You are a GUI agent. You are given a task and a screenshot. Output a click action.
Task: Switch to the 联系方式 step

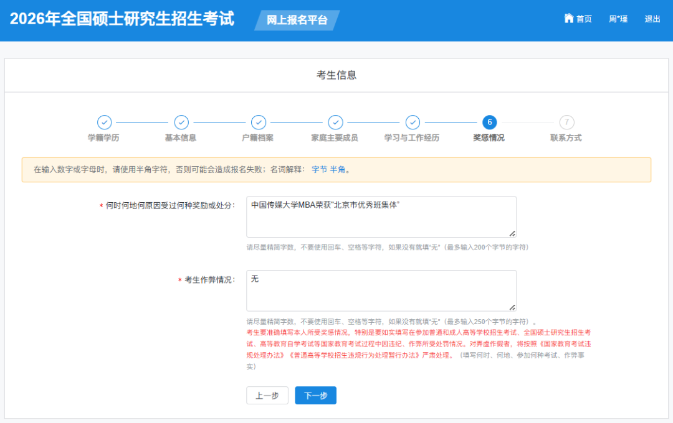tap(567, 137)
